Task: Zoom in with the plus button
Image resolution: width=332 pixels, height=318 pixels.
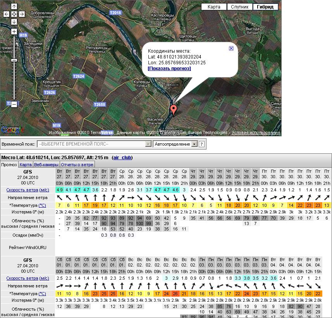Action: (14, 31)
